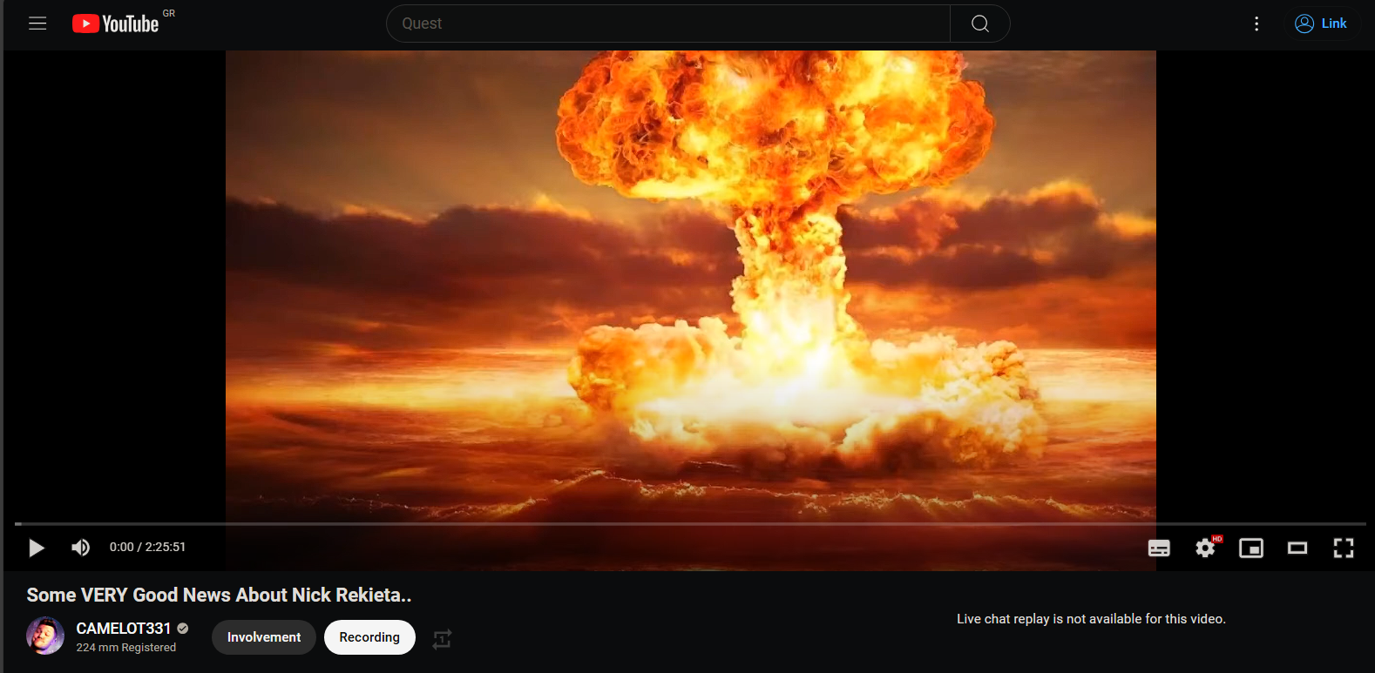Image resolution: width=1375 pixels, height=673 pixels.
Task: Click the Link sign-in button
Action: (x=1321, y=24)
